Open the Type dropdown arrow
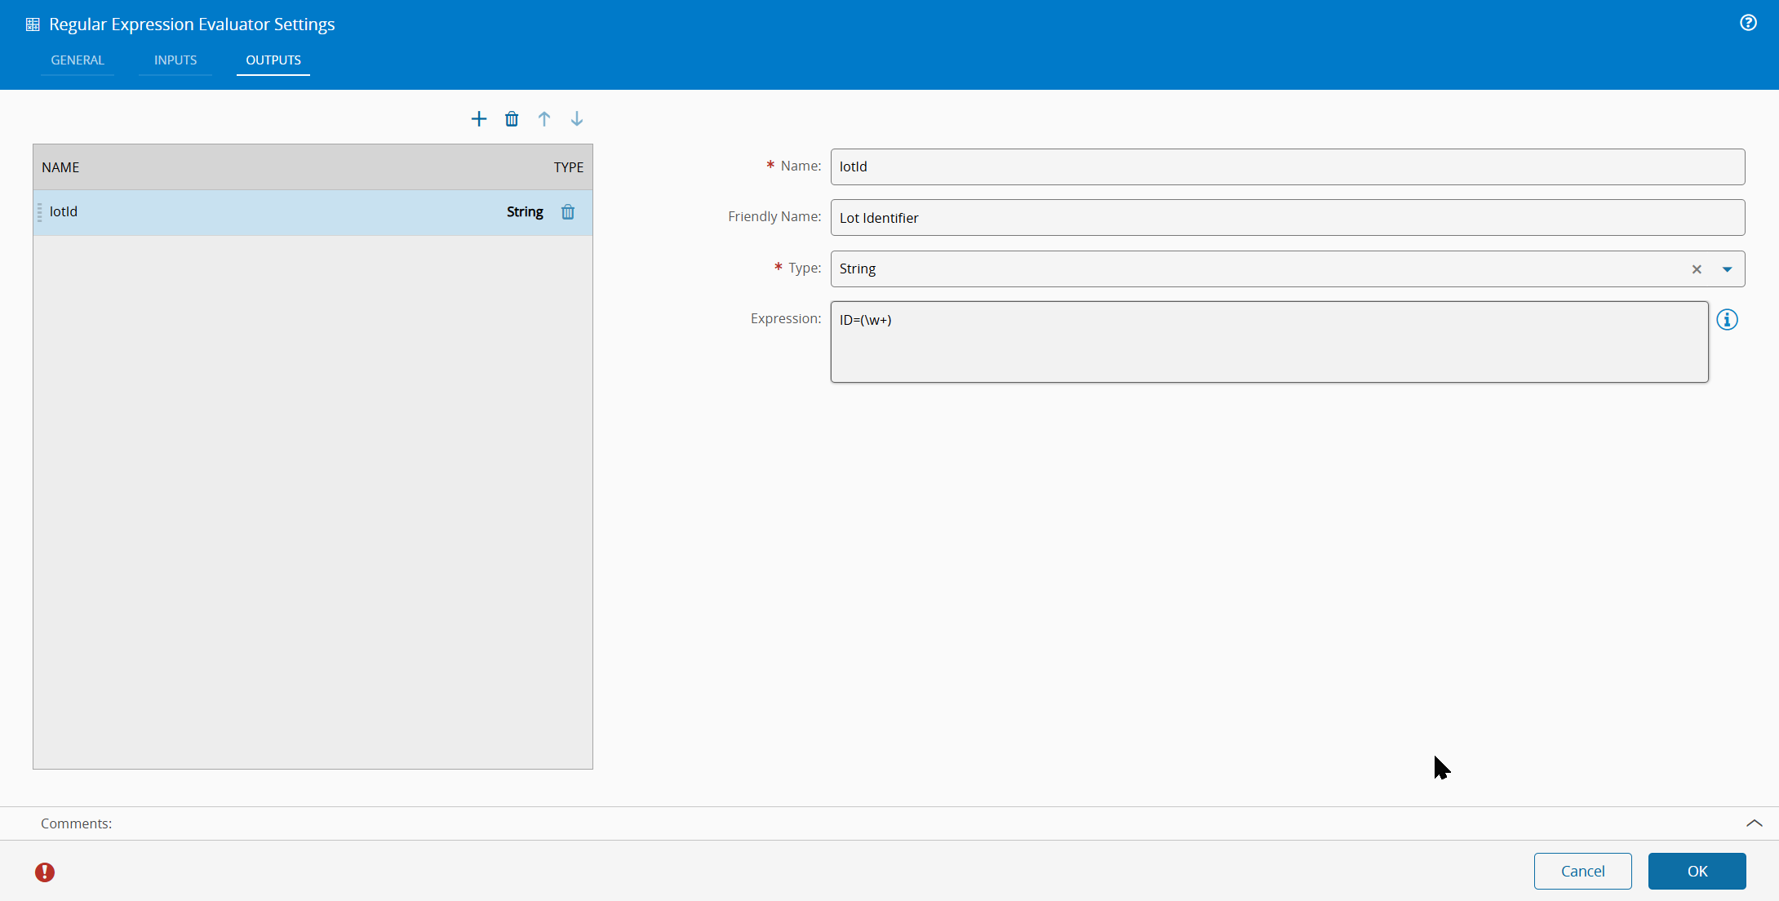The image size is (1779, 901). tap(1727, 269)
